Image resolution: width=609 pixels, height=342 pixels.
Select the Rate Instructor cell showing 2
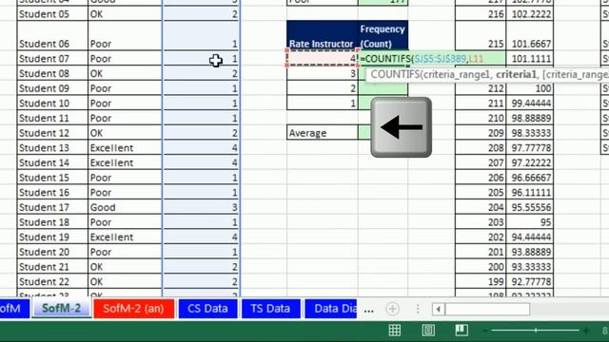pos(322,88)
